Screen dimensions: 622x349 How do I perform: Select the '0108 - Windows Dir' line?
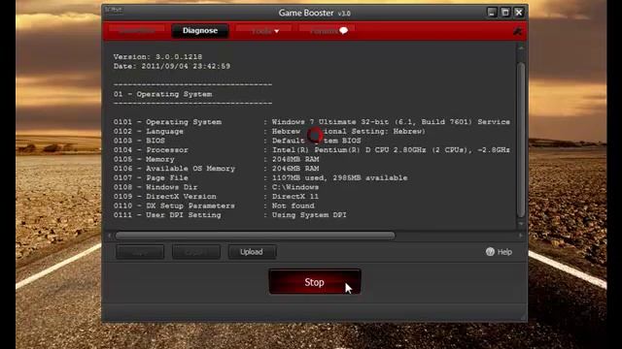click(x=216, y=187)
